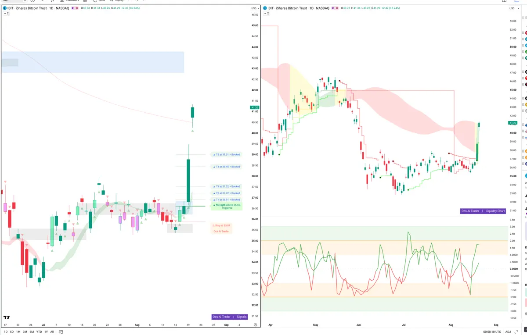Expand the indicators legend on right chart

[x=266, y=14]
